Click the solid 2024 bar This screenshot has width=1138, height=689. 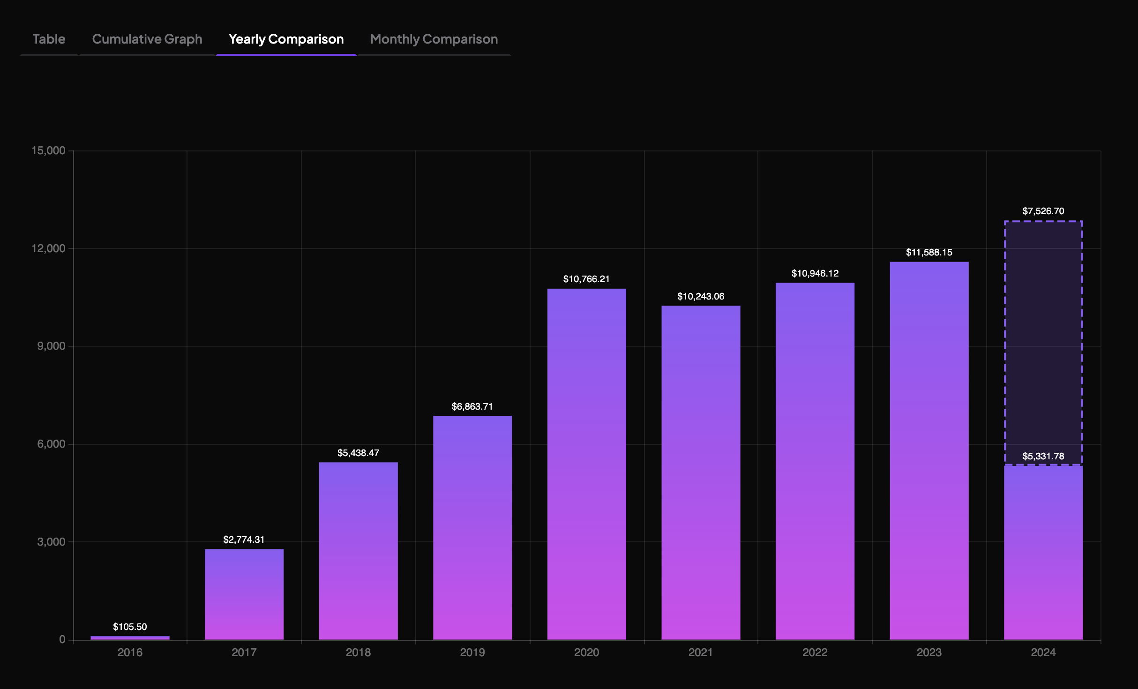(1043, 553)
